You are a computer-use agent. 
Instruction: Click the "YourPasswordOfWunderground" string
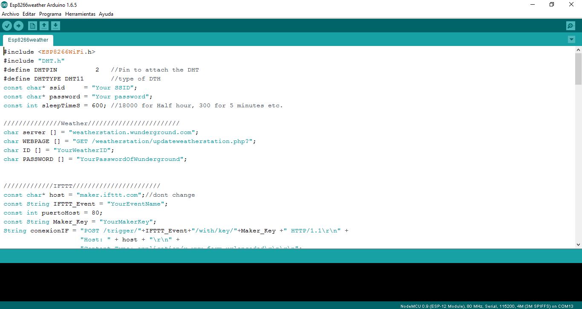point(130,159)
